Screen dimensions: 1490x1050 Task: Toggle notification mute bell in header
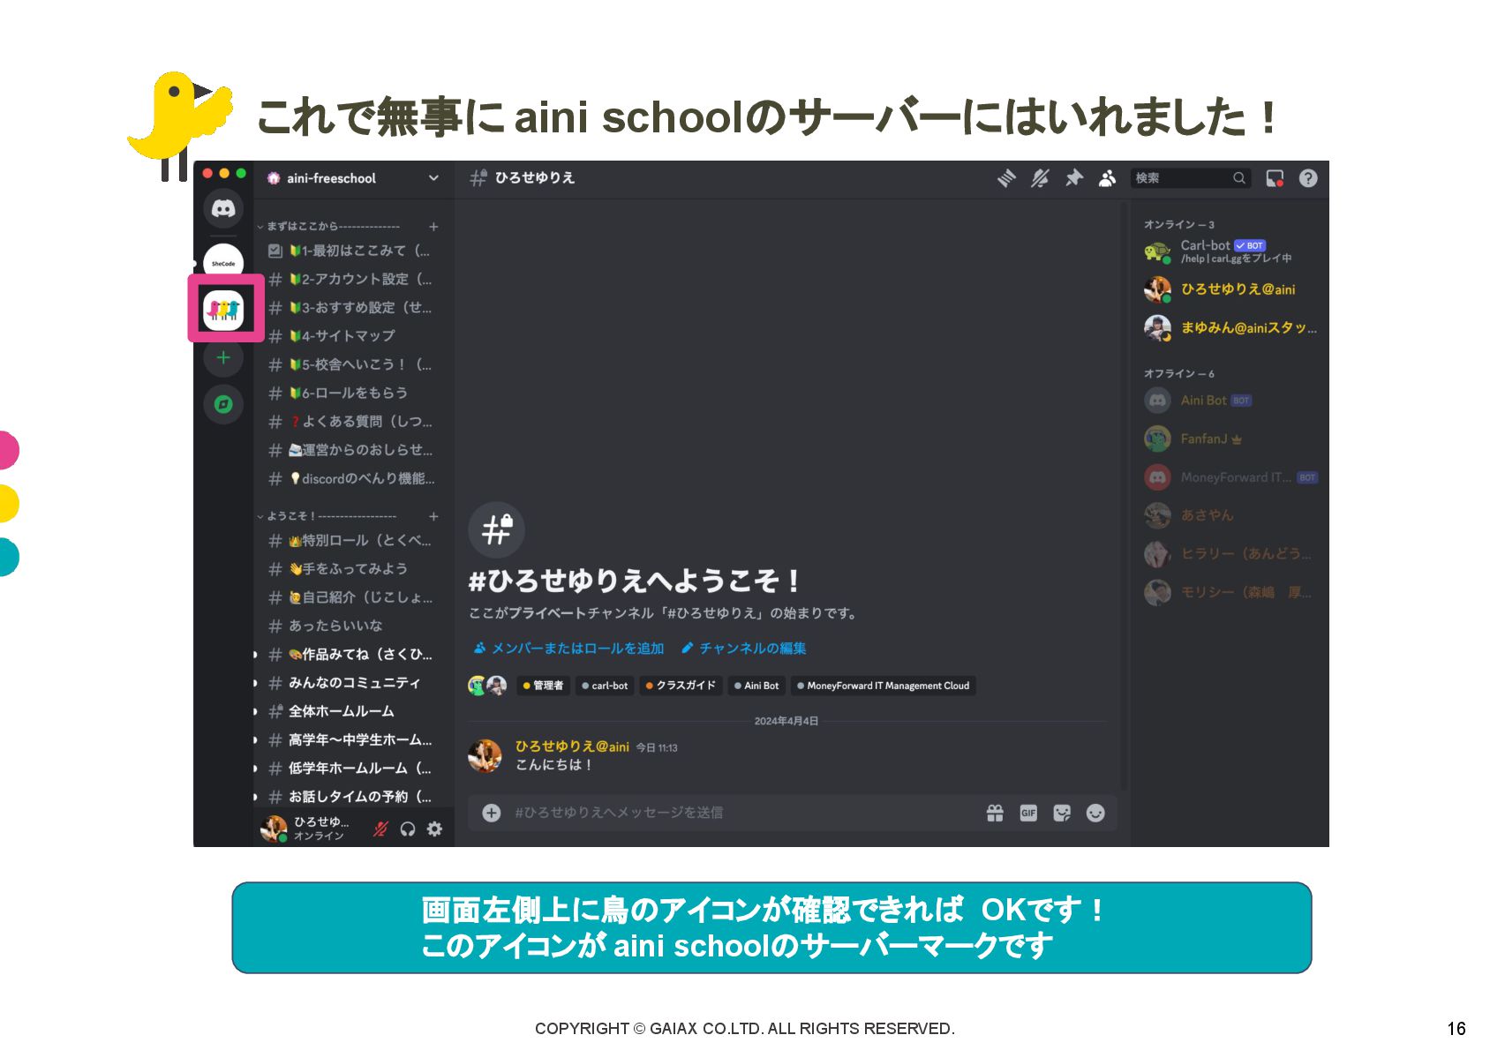tap(1040, 178)
